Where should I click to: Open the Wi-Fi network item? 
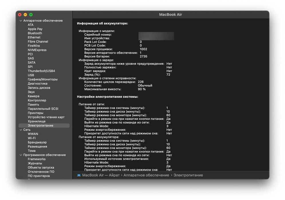(32, 138)
